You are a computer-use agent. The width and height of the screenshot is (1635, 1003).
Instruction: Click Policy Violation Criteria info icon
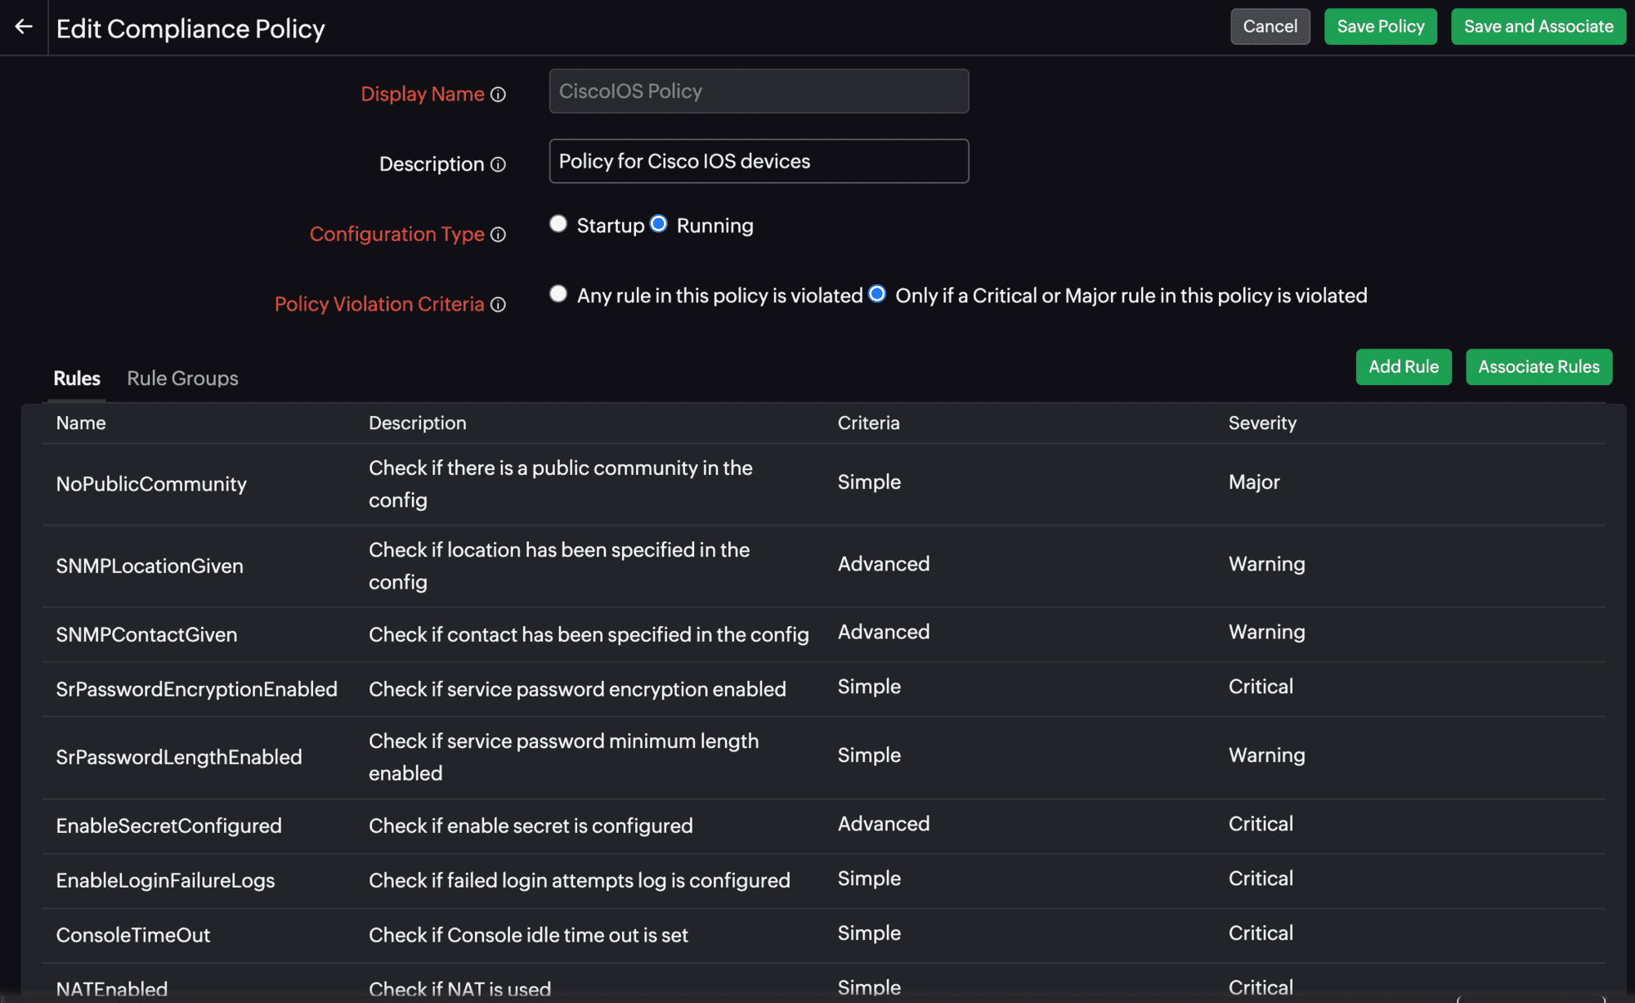point(498,305)
